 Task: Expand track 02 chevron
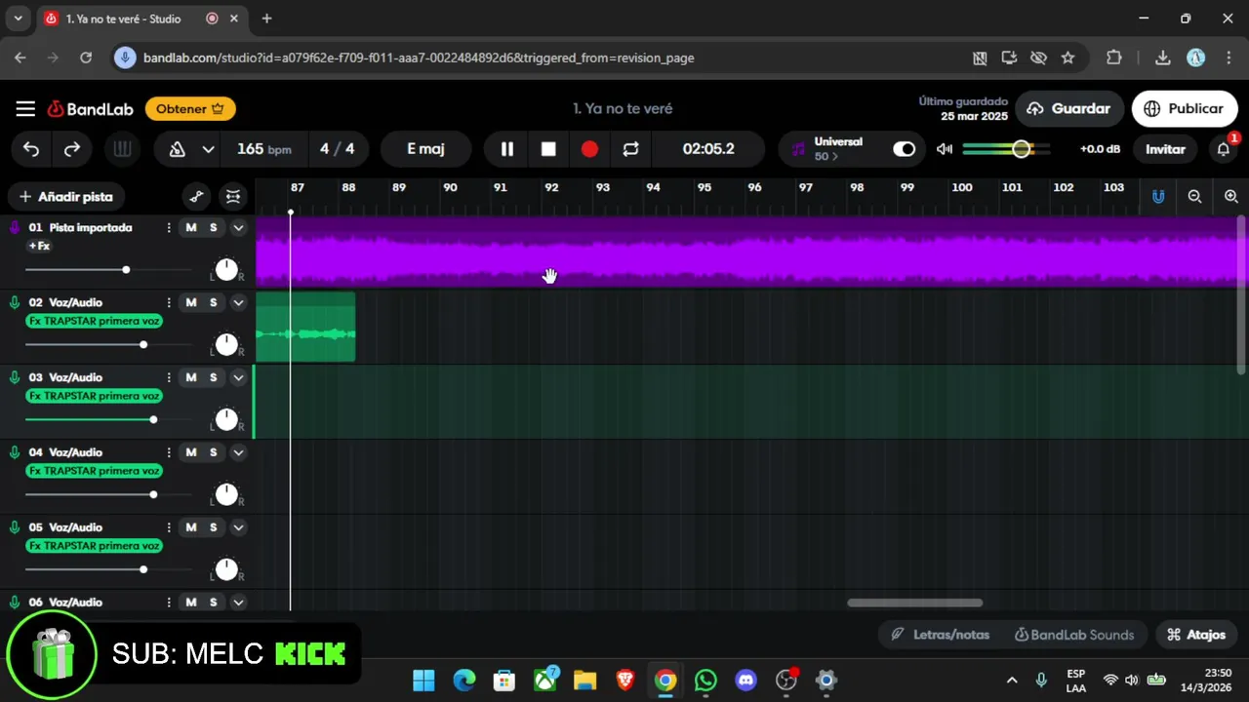(x=238, y=302)
